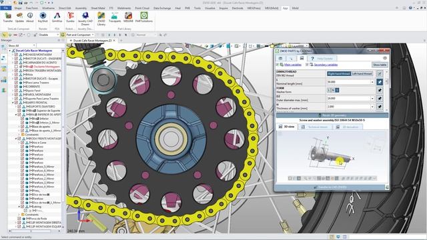Open the Main variables link

pos(293,65)
